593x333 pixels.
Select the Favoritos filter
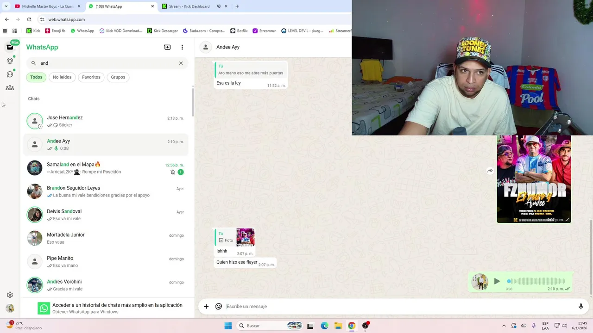click(x=91, y=77)
